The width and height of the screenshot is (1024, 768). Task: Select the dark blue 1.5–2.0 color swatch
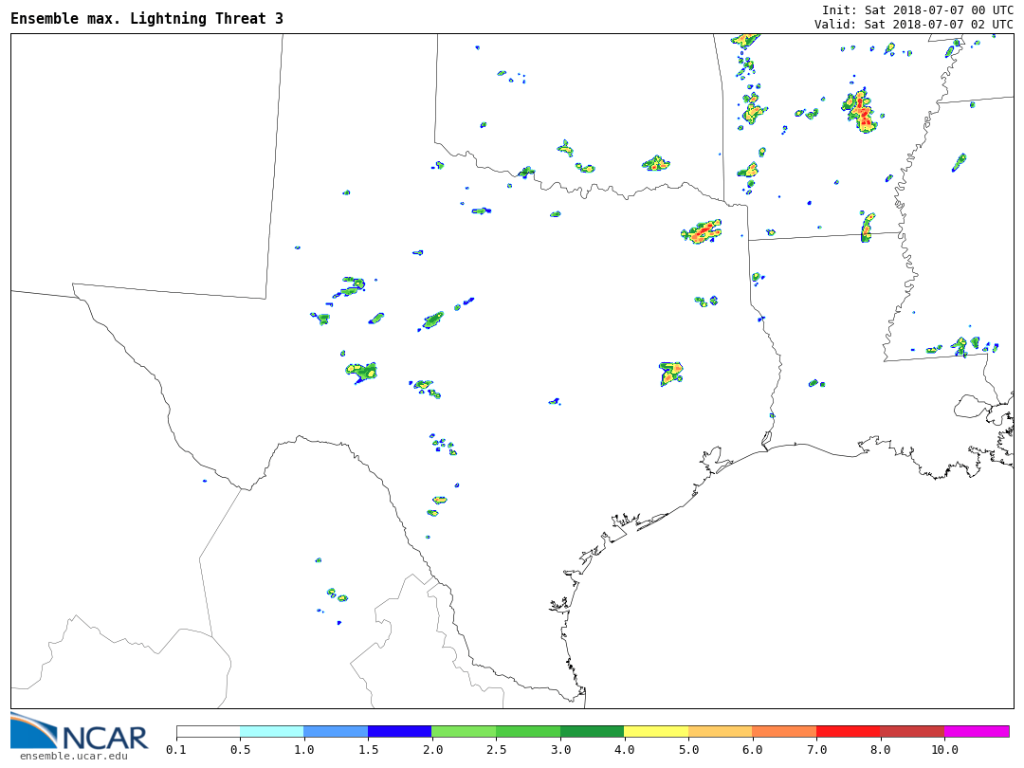(x=399, y=732)
